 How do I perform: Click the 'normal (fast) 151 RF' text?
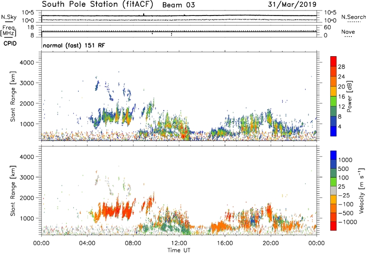point(74,45)
